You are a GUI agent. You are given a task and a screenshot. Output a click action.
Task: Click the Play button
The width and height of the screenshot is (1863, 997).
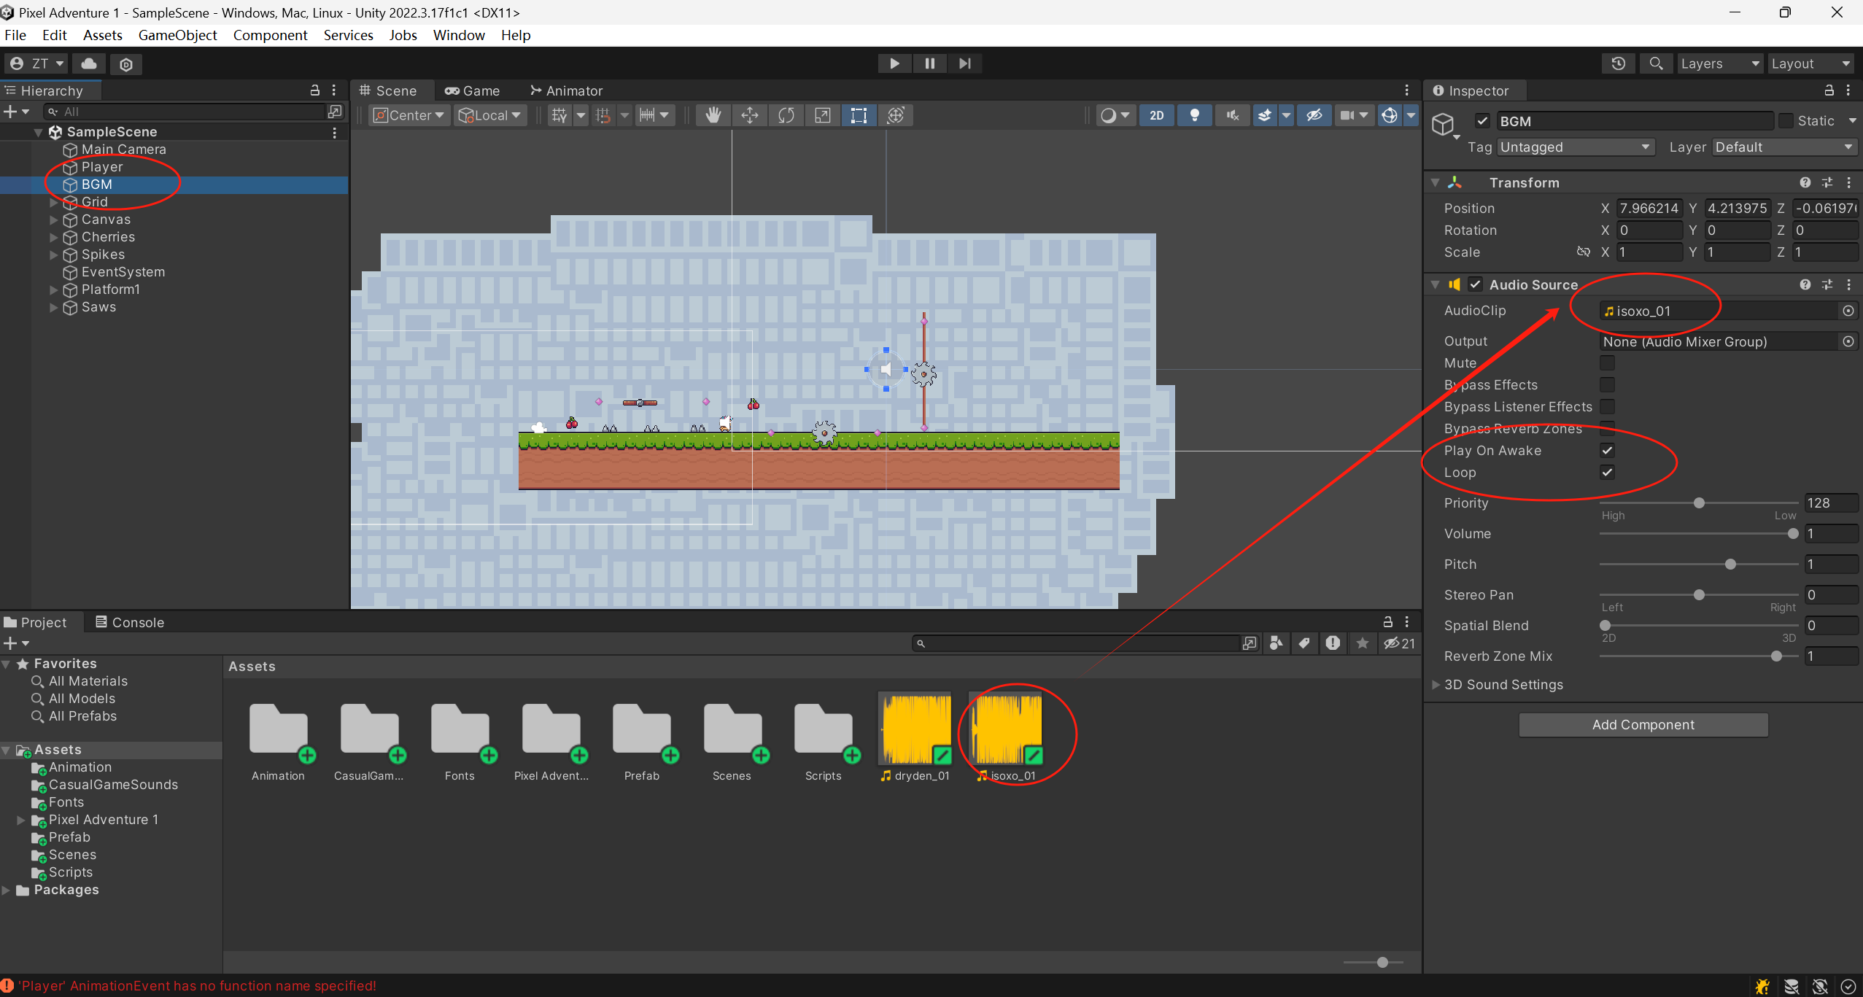click(894, 63)
